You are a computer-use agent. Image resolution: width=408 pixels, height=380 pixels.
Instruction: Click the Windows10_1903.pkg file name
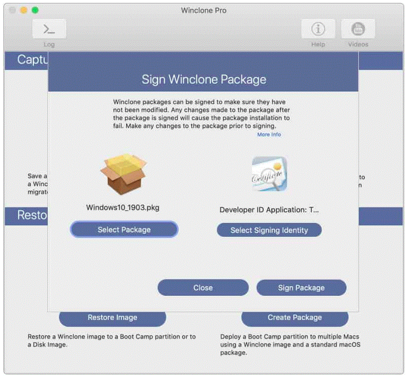coord(123,208)
